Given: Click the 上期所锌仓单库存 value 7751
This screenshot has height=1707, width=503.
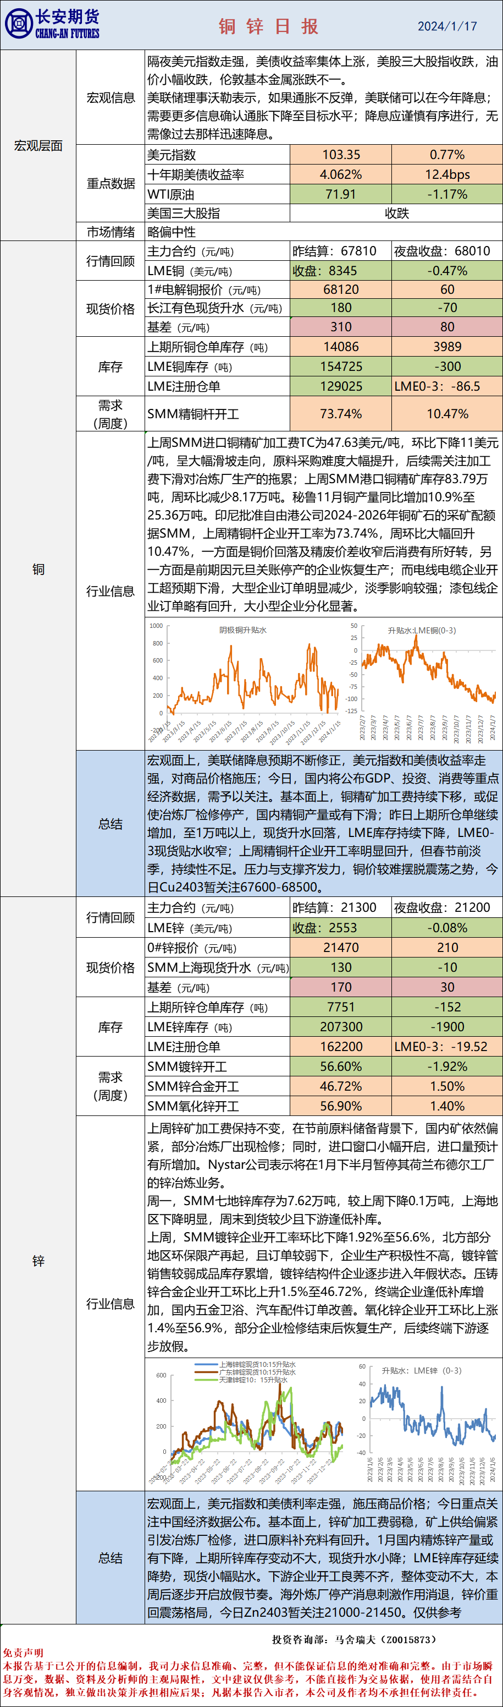Looking at the screenshot, I should coord(341,1007).
